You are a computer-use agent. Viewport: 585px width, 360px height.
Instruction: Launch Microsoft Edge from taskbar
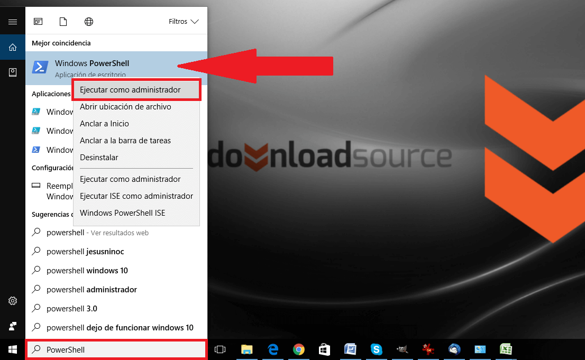(273, 349)
